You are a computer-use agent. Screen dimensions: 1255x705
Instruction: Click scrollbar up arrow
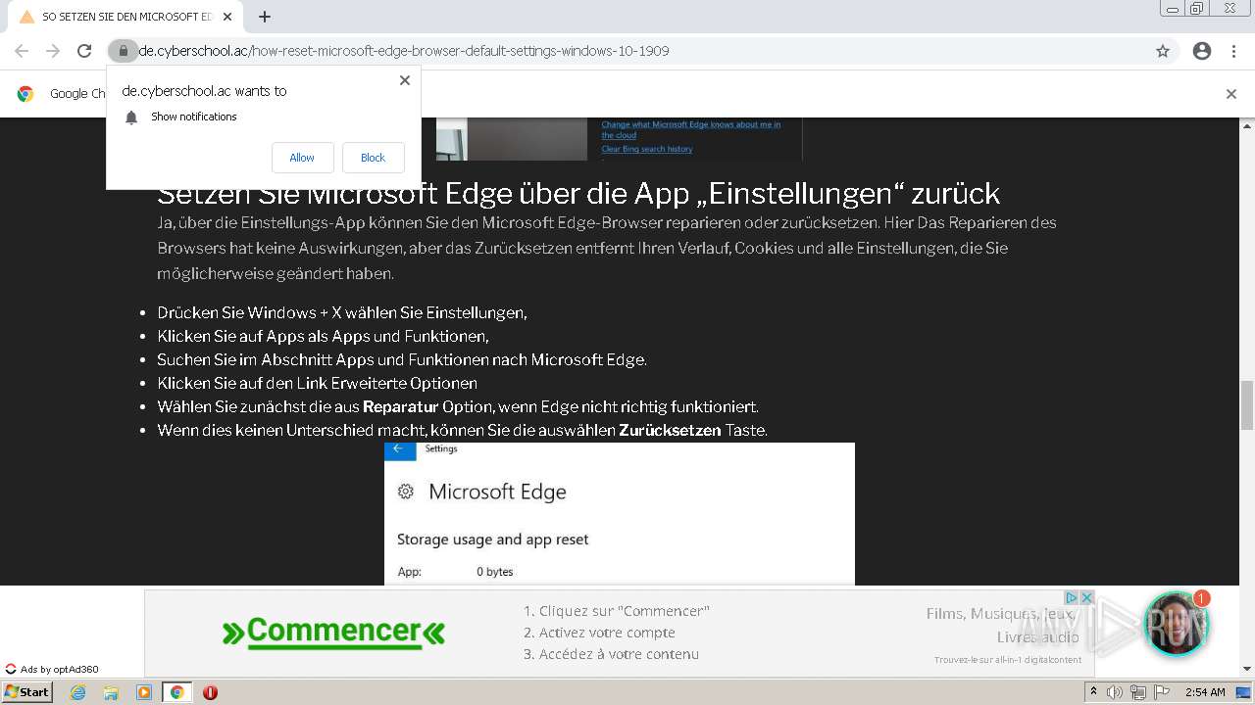pyautogui.click(x=1247, y=125)
